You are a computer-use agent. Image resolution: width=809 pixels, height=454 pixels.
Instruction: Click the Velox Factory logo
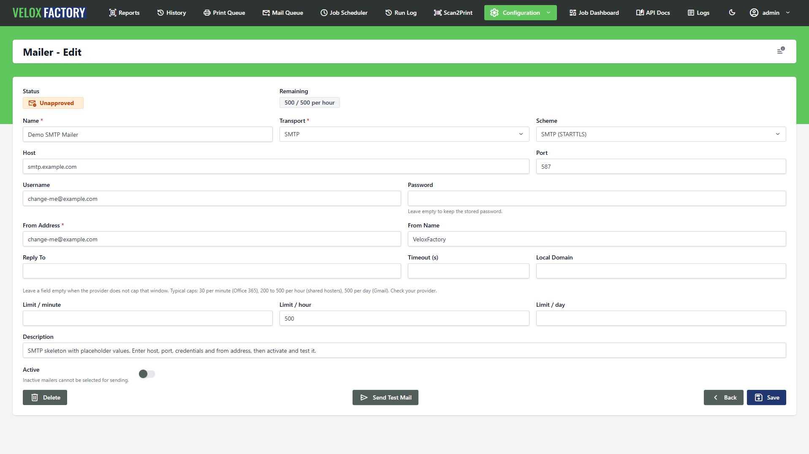49,13
